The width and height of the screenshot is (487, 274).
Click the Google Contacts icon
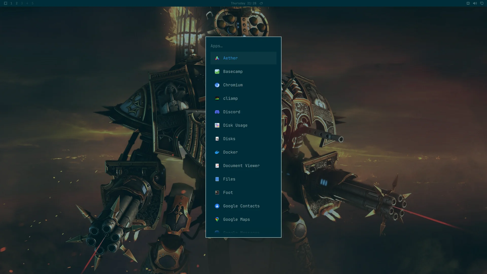[x=217, y=206]
